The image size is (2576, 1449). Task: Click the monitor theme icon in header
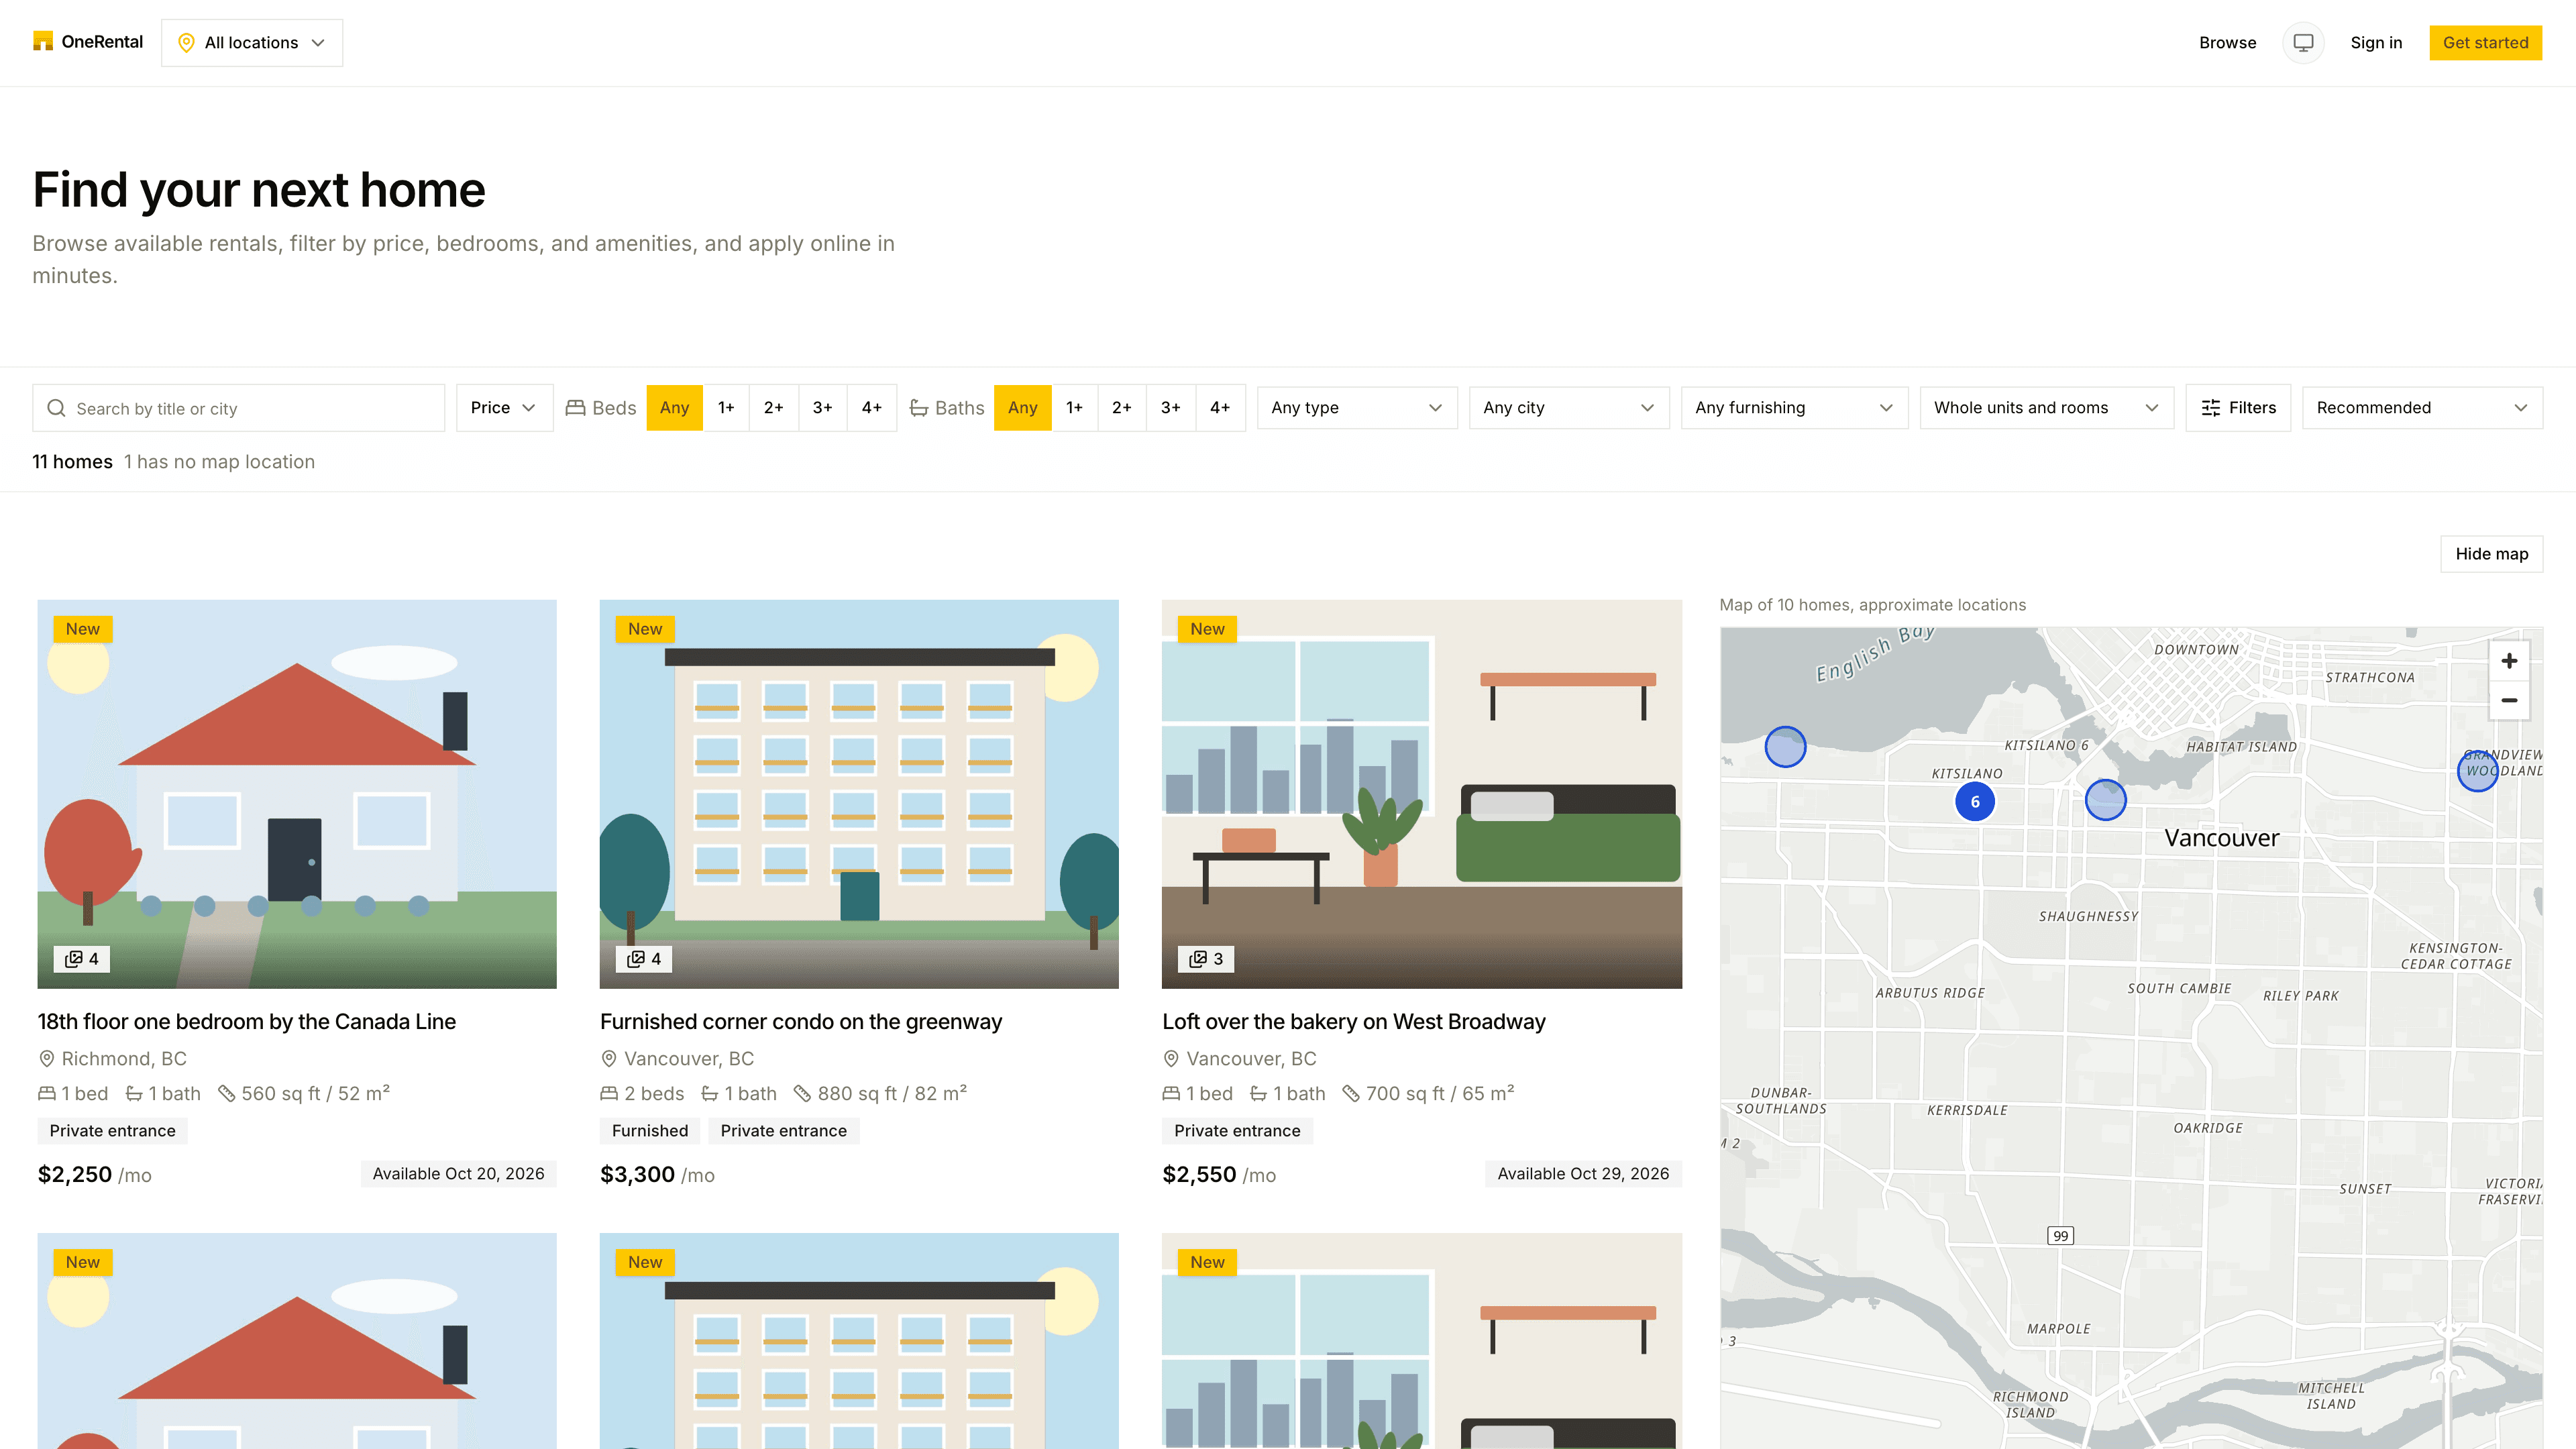(2303, 42)
